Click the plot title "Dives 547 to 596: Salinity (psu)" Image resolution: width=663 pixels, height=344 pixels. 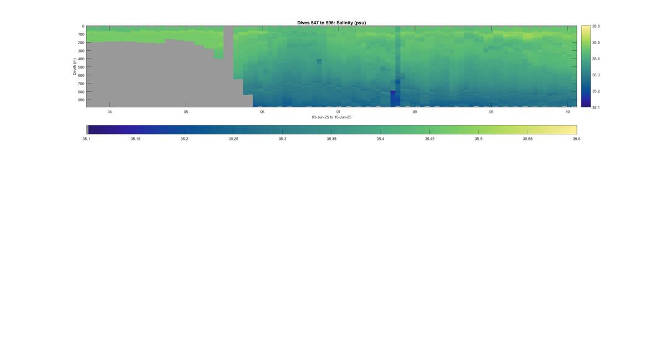[x=331, y=23]
